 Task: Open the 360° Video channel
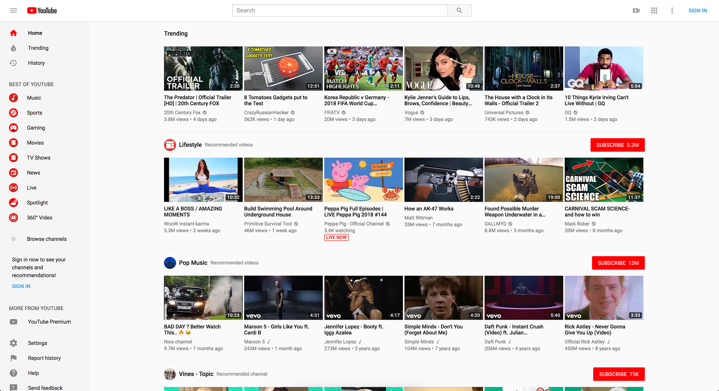[x=39, y=218]
